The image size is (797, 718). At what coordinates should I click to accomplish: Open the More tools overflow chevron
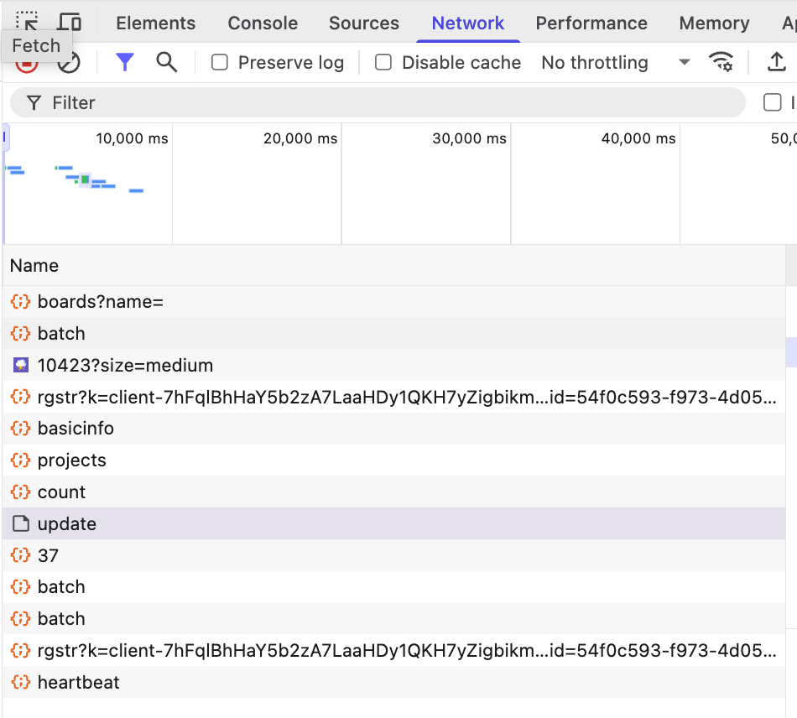tap(792, 23)
